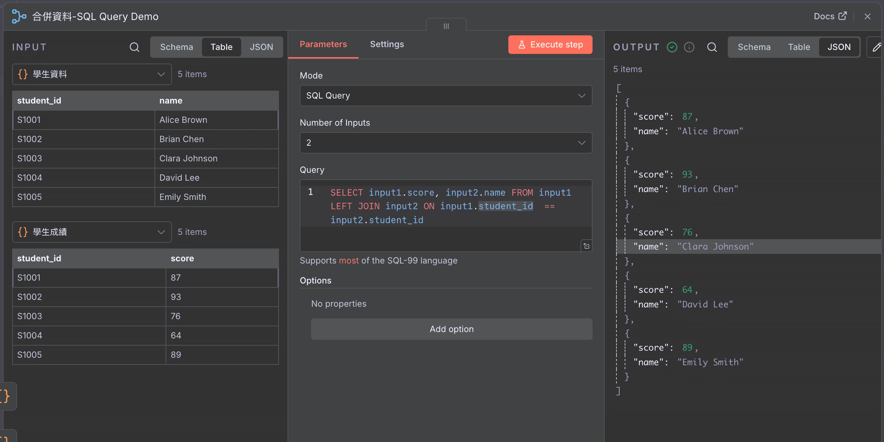This screenshot has width=884, height=442.
Task: Switch input view to JSON
Action: click(x=261, y=47)
